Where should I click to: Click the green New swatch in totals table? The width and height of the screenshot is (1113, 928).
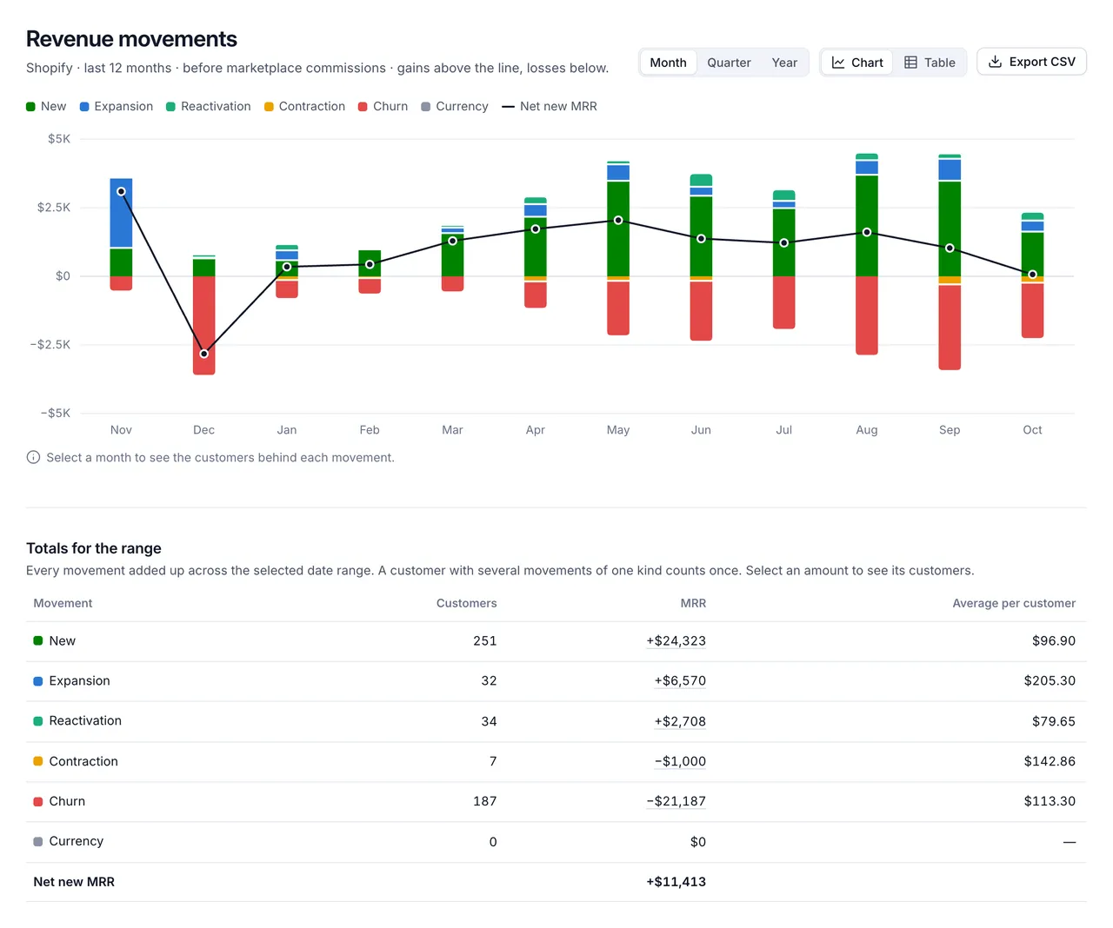point(37,641)
